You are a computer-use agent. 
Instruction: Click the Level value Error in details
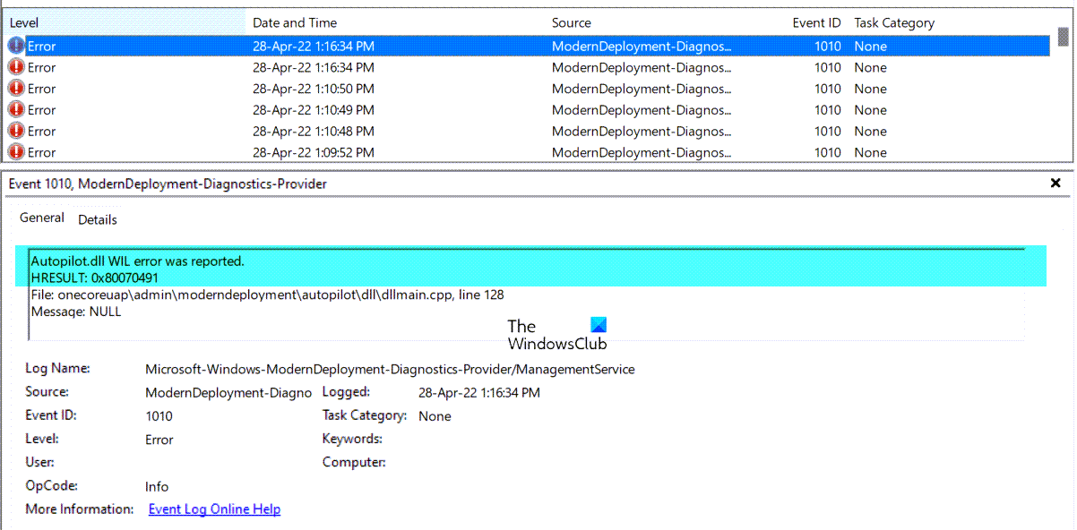coord(159,440)
